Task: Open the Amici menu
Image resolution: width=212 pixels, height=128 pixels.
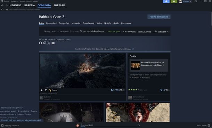Action: pyautogui.click(x=23, y=1)
